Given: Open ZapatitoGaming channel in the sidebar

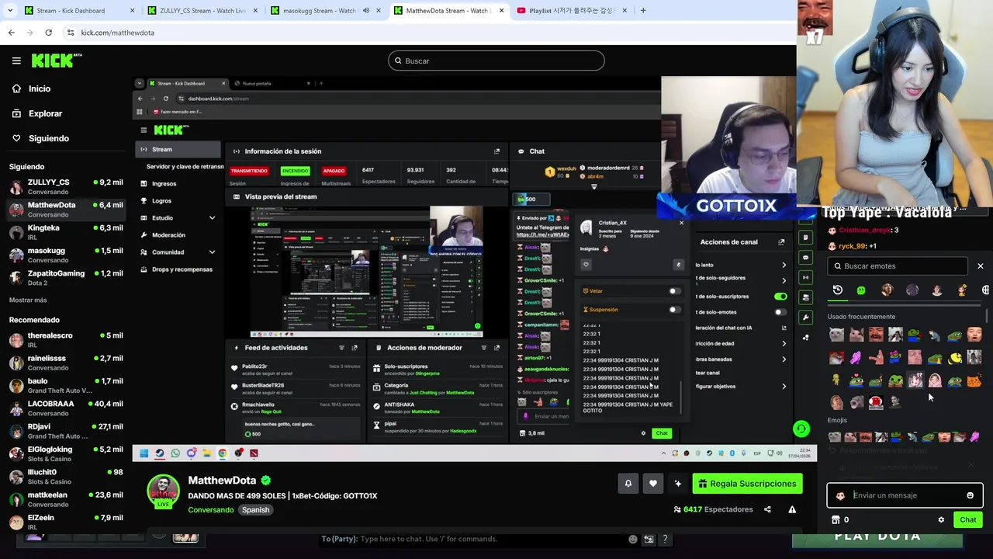Looking at the screenshot, I should coord(66,277).
